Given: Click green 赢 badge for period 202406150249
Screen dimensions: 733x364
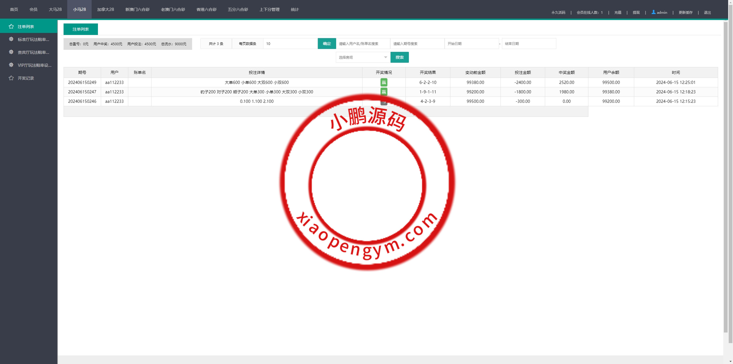Looking at the screenshot, I should (x=384, y=82).
